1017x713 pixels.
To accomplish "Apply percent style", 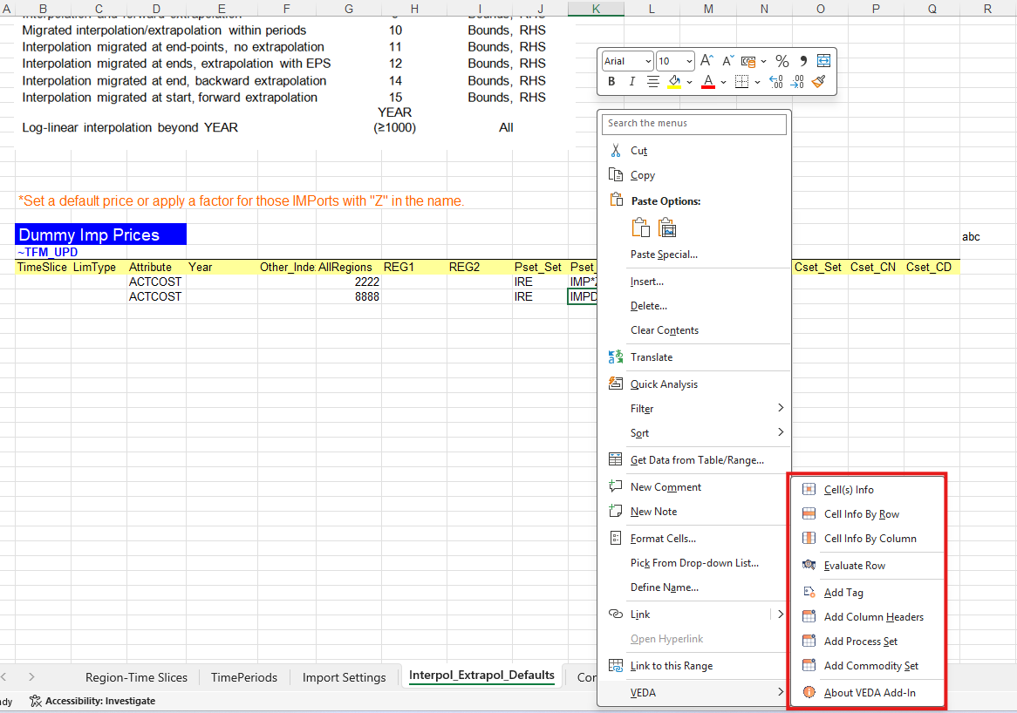I will (x=782, y=61).
